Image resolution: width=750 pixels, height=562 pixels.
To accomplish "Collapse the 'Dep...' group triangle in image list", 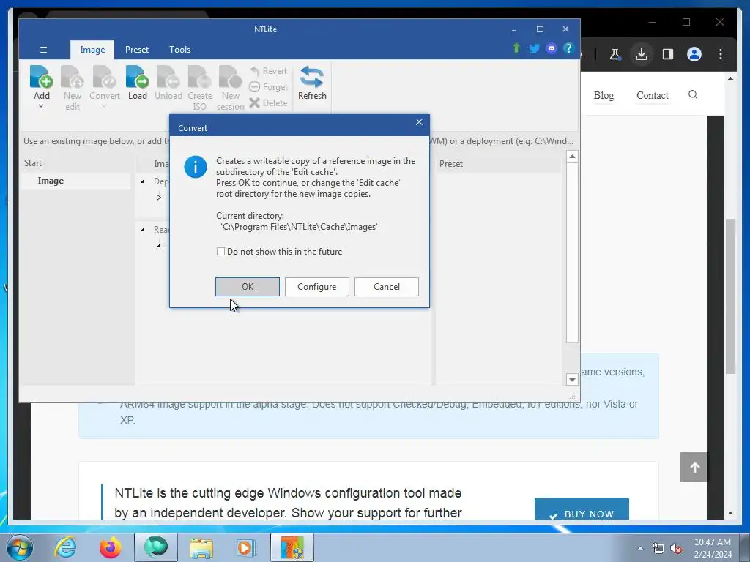I will click(x=143, y=181).
